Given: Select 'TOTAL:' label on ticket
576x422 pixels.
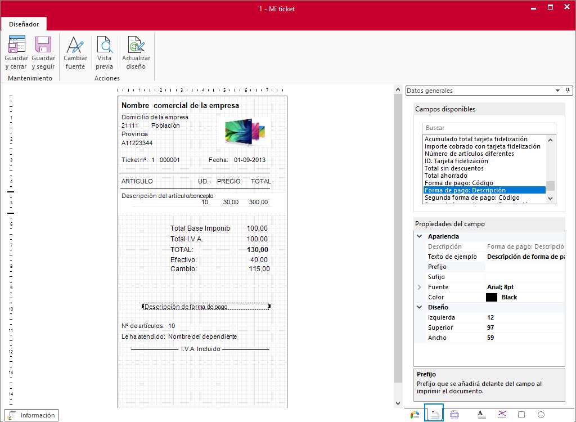Looking at the screenshot, I should click(182, 250).
